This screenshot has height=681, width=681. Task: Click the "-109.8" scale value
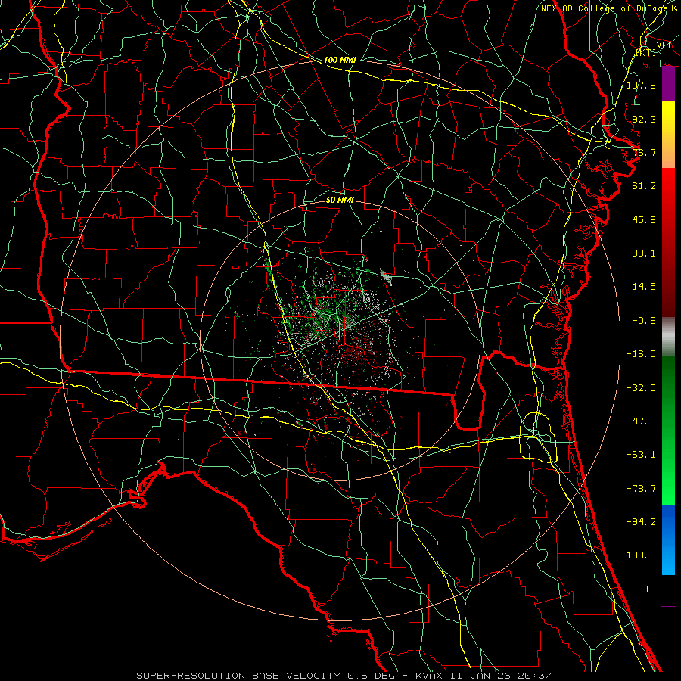tap(638, 555)
